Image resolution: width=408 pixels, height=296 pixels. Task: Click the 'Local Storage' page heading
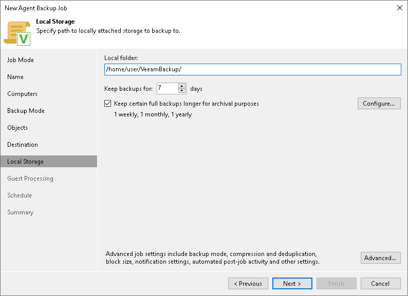[x=55, y=22]
